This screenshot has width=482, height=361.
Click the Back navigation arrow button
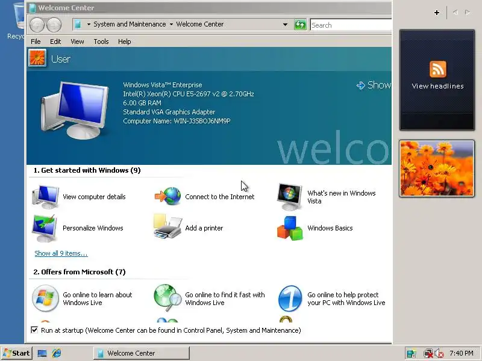point(37,25)
